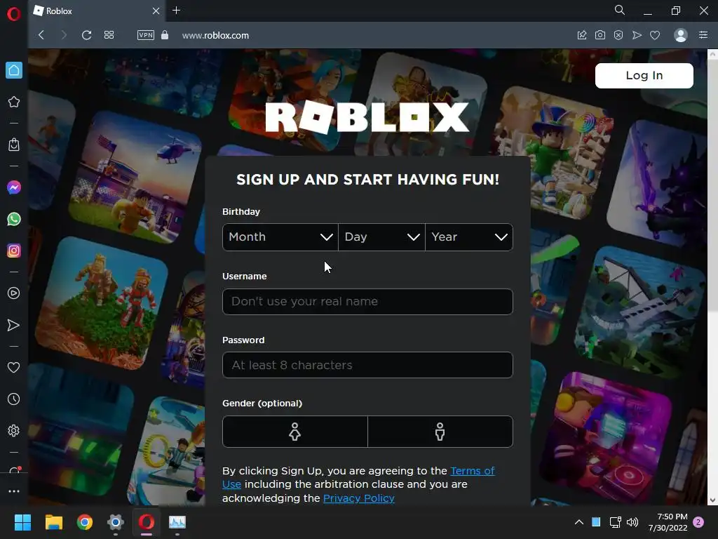Select the female gender option
The image size is (718, 539).
click(295, 432)
